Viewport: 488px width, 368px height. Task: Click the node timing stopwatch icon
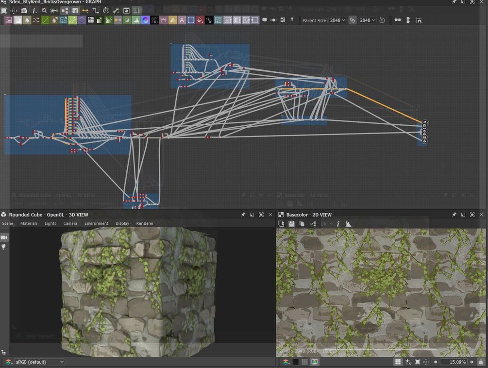tap(106, 11)
